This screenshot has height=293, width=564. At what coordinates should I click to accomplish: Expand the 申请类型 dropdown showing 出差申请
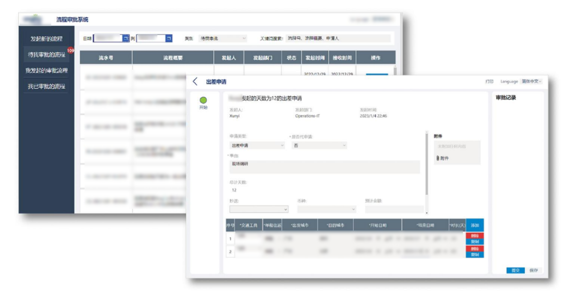click(257, 145)
